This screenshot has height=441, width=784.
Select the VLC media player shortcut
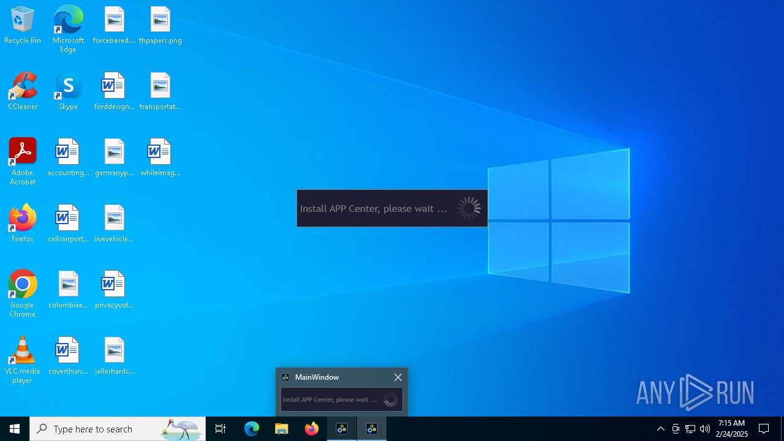click(23, 360)
